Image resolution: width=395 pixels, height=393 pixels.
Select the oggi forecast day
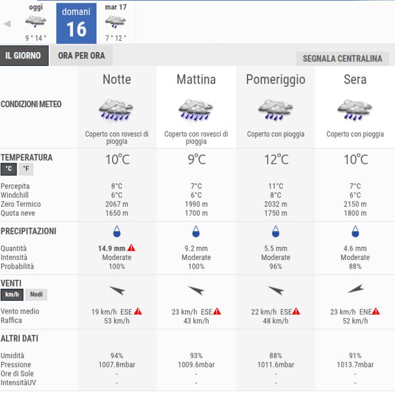[36, 22]
